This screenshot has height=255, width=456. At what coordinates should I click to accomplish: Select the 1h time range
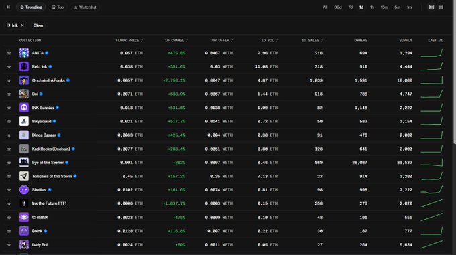(372, 7)
